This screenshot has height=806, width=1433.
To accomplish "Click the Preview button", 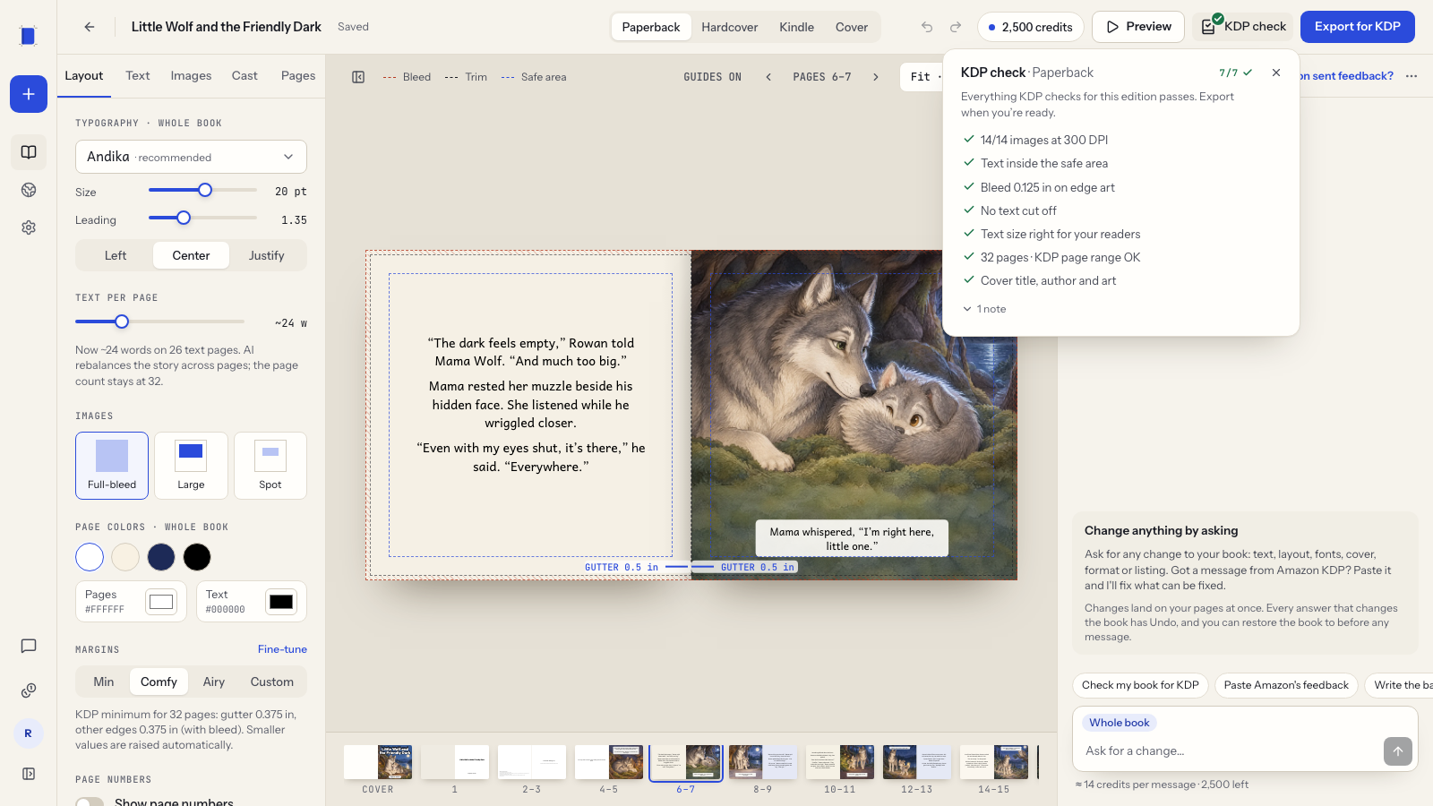I will pos(1138,27).
